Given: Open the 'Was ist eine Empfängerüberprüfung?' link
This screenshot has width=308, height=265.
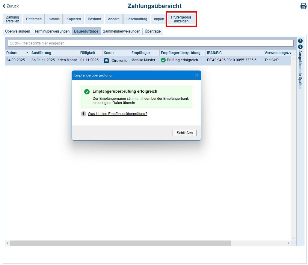Looking at the screenshot, I should tap(117, 114).
